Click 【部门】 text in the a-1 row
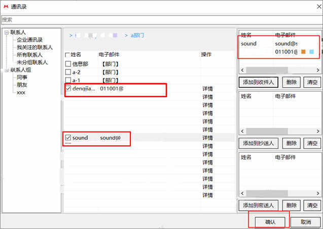Screen dimensions: 323x229 (110, 80)
